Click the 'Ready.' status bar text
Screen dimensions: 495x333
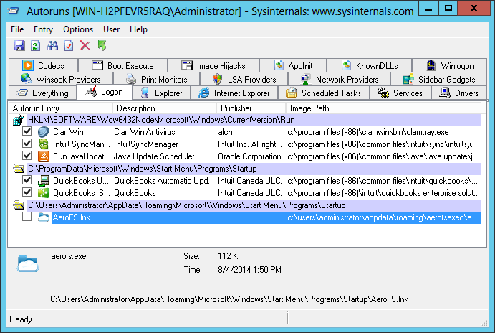(21, 319)
